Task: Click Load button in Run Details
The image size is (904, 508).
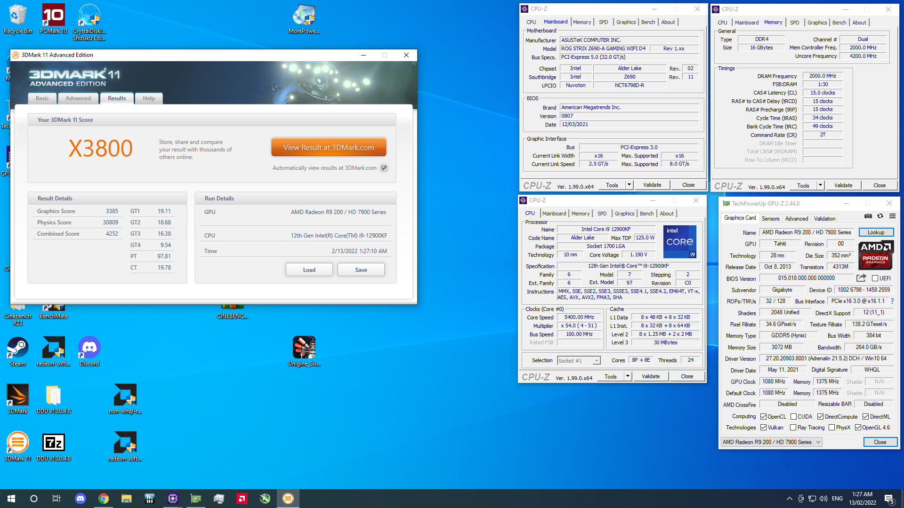Action: tap(309, 270)
